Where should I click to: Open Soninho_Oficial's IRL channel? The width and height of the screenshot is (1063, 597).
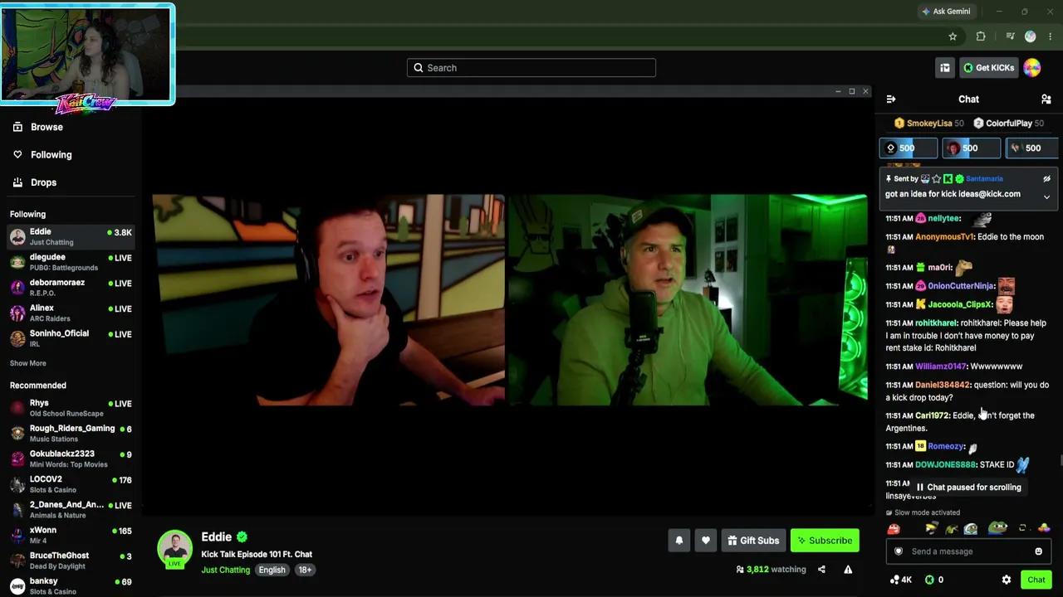tap(71, 338)
